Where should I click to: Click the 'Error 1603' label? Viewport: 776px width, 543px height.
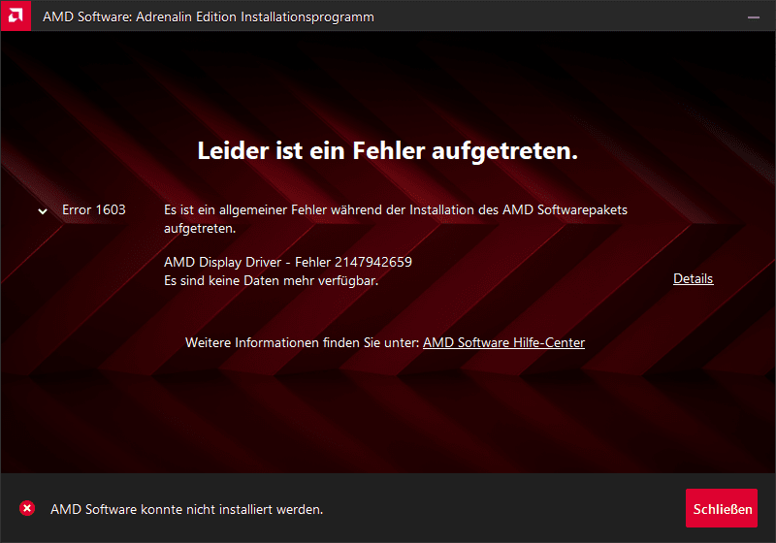tap(94, 209)
